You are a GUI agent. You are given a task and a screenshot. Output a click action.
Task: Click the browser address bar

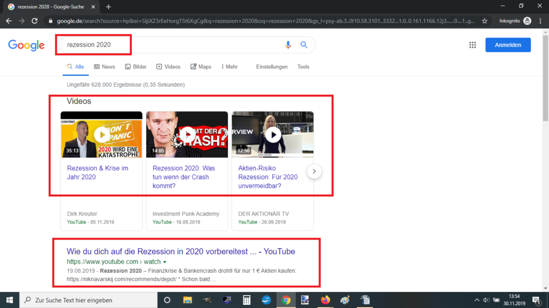pyautogui.click(x=266, y=21)
